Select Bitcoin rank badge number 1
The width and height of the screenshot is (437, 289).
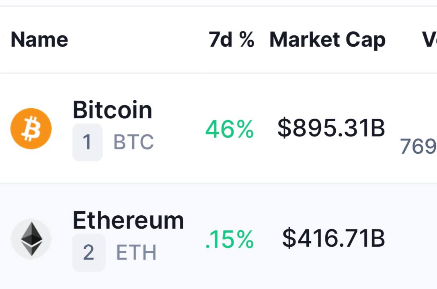(88, 142)
